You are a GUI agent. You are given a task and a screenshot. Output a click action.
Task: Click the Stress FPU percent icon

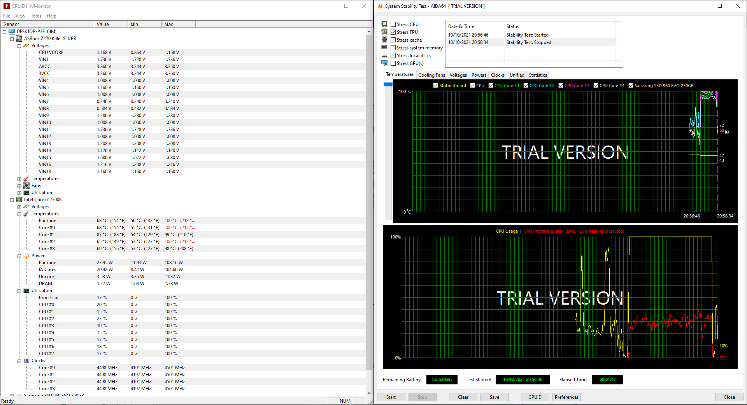click(384, 32)
